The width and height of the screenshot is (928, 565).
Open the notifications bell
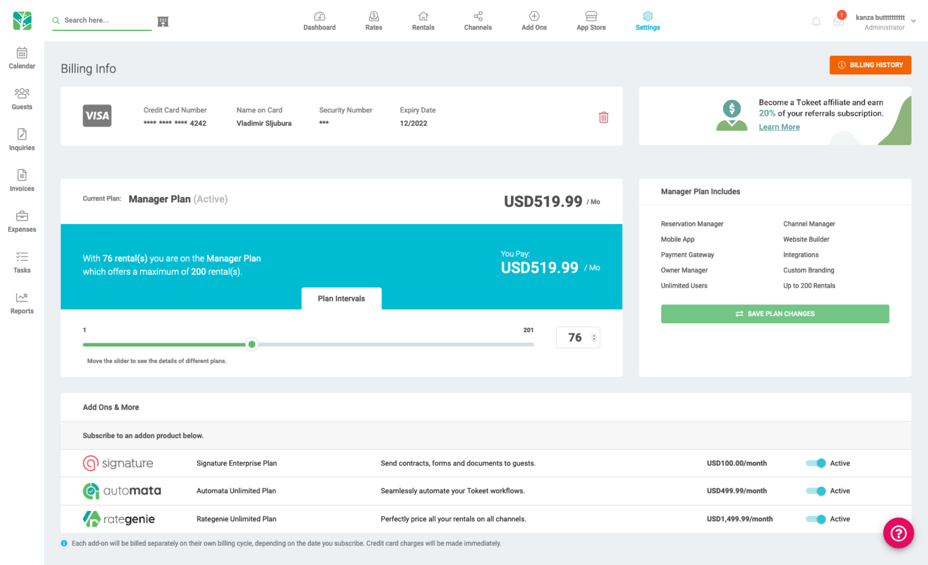[x=816, y=22]
